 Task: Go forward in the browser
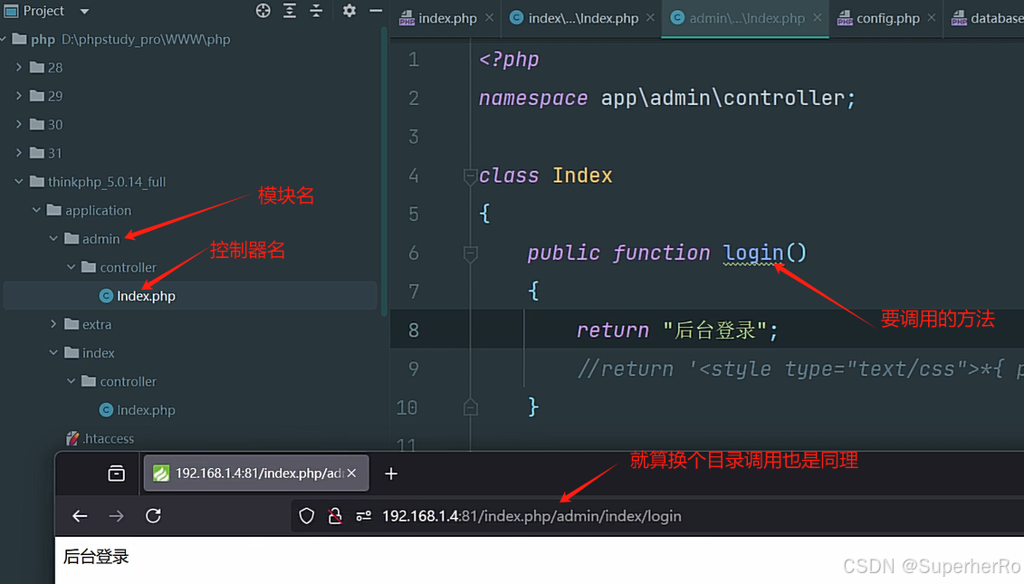click(116, 516)
